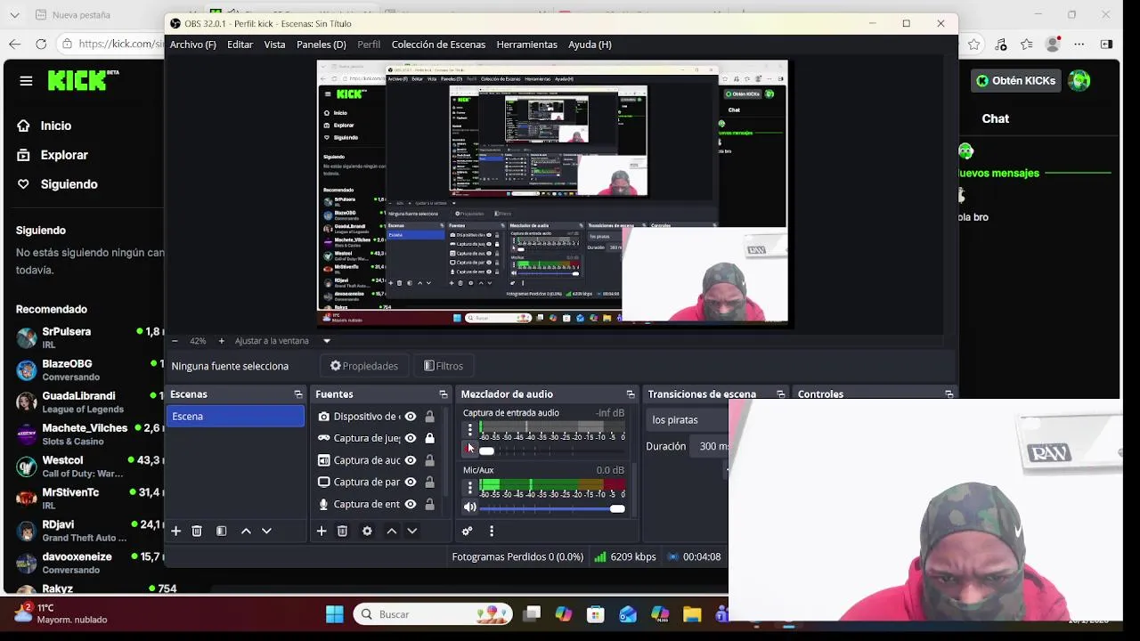Click the Propiedades button

tap(363, 366)
